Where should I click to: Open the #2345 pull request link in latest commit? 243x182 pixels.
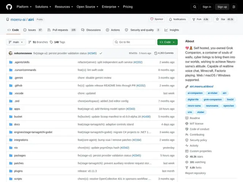click(92, 53)
